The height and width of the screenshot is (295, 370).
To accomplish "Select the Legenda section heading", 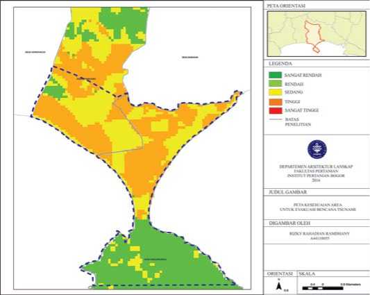I will [280, 64].
